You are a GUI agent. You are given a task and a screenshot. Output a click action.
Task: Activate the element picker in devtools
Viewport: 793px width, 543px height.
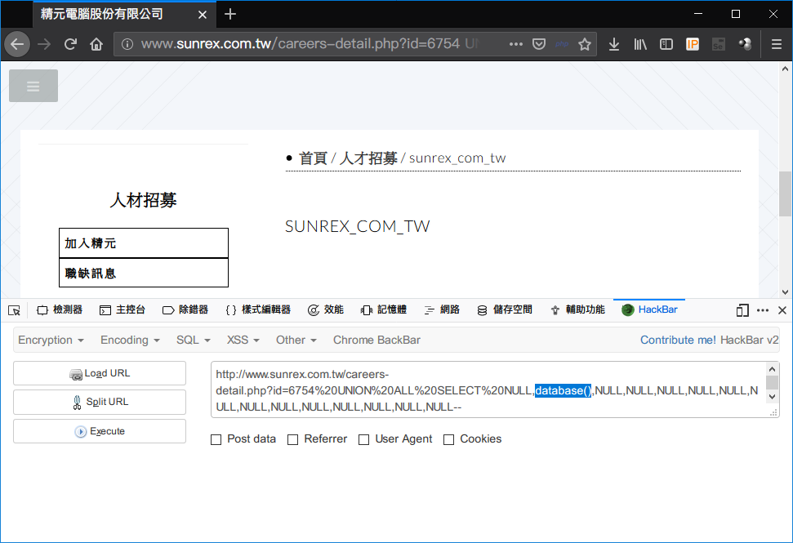coord(14,310)
